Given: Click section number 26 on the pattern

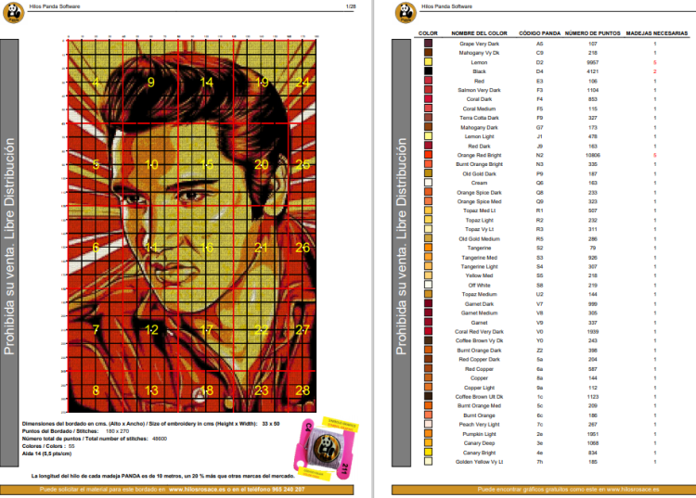Looking at the screenshot, I should 303,247.
